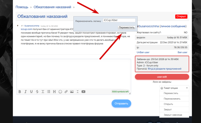
Task: Click the Ban user link
Action: coord(182,52)
